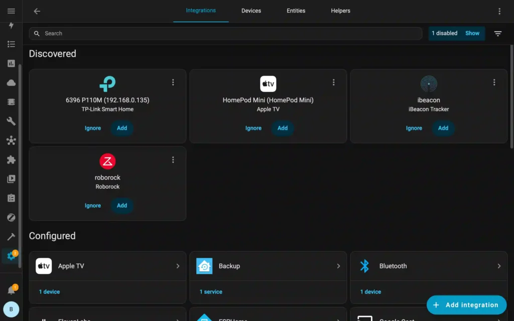Open the filter icon beside the search bar
The width and height of the screenshot is (514, 321).
point(497,33)
